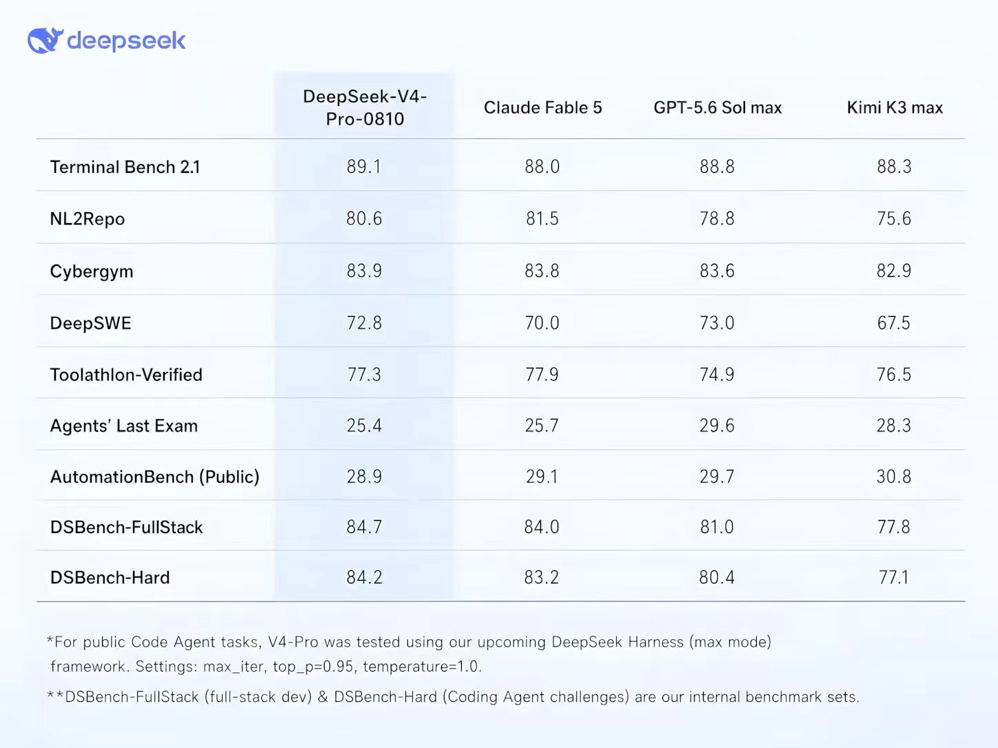Click the GPT-5.6 Sol max header
Screen dimensions: 998x748
[x=717, y=107]
